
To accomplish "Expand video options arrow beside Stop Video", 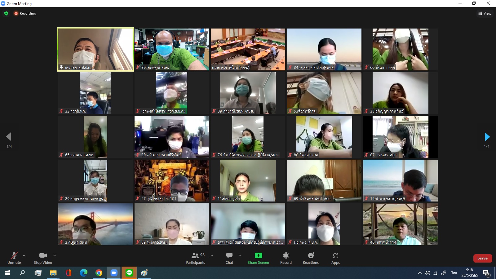I will (x=55, y=255).
